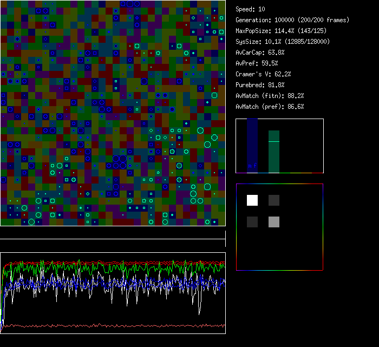Click the colored population grid map
This screenshot has height=347, width=379.
pyautogui.click(x=113, y=113)
